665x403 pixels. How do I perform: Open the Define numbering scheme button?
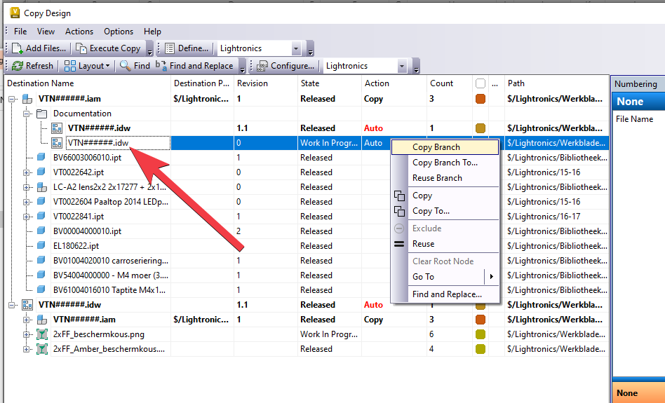coord(187,48)
